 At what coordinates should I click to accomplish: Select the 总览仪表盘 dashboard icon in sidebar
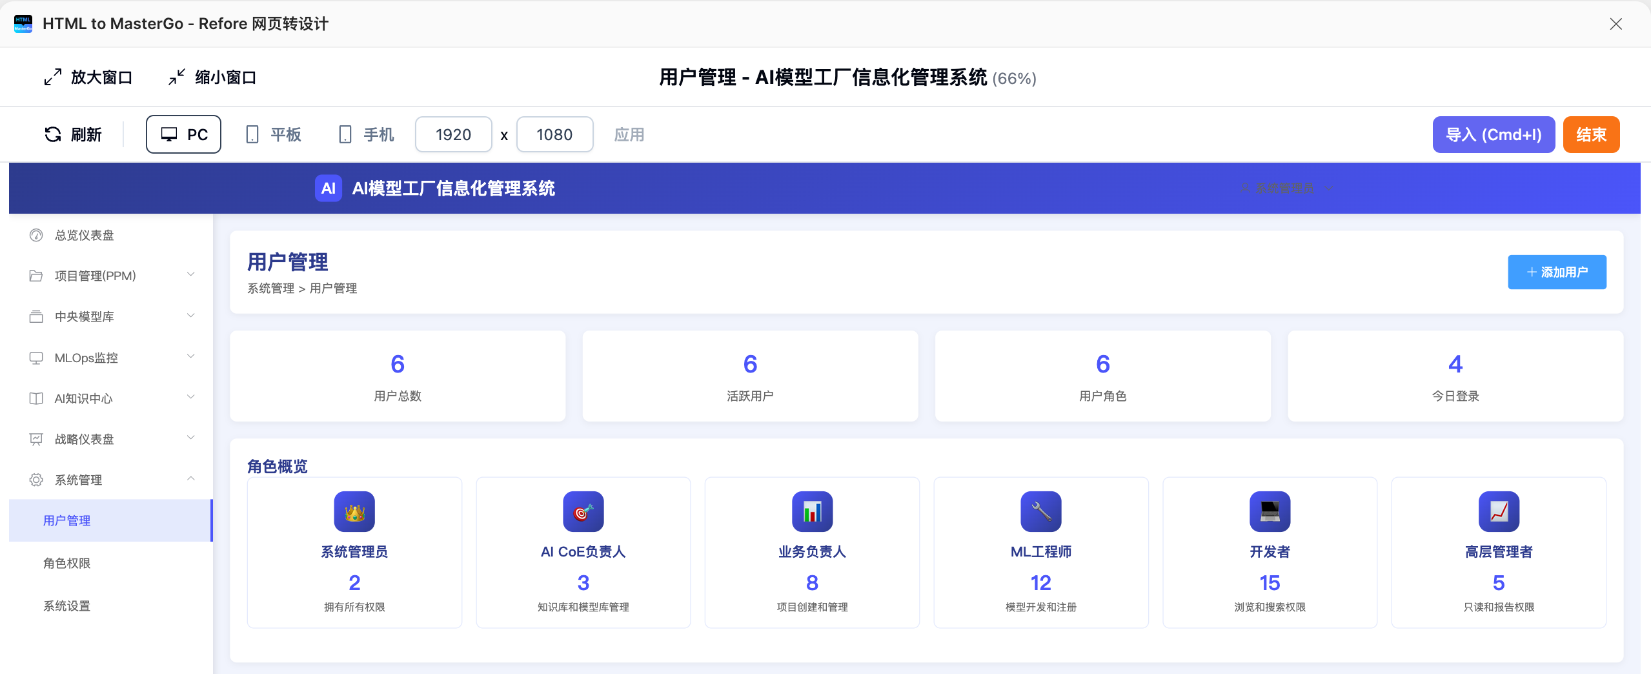(x=35, y=235)
